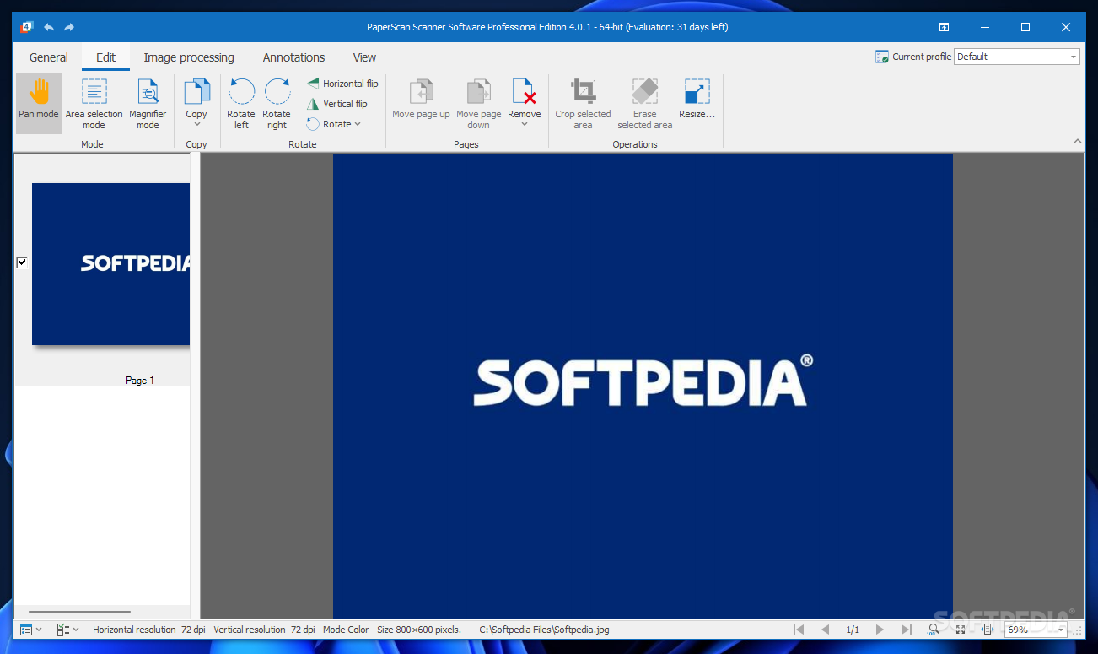Select the Edit tab
The width and height of the screenshot is (1098, 654).
[x=105, y=57]
